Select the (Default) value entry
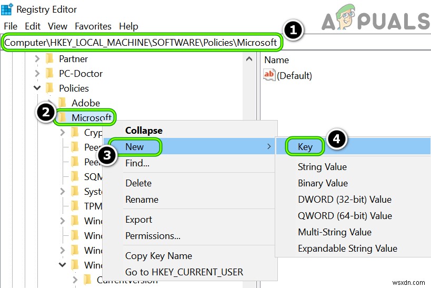Image resolution: width=431 pixels, height=288 pixels. tap(294, 76)
